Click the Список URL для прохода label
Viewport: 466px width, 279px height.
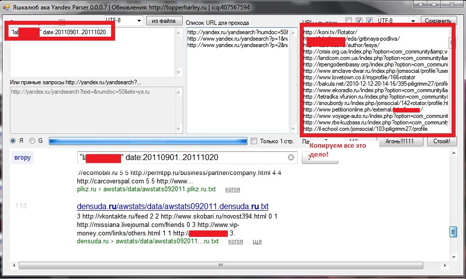click(x=217, y=23)
